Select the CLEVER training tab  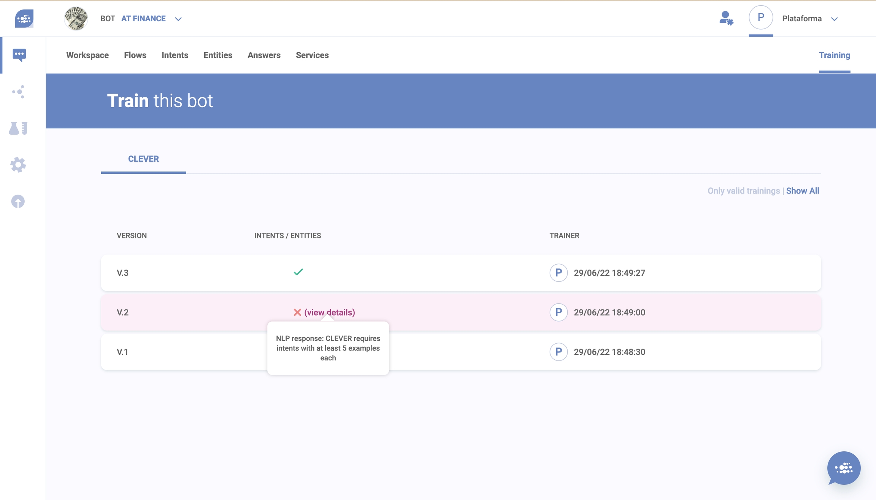pyautogui.click(x=143, y=159)
